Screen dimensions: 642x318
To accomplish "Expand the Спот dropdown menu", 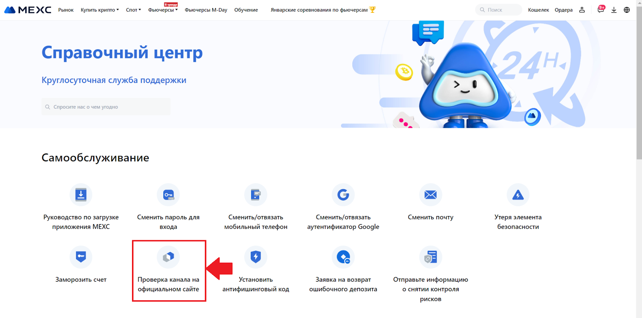I will (133, 10).
